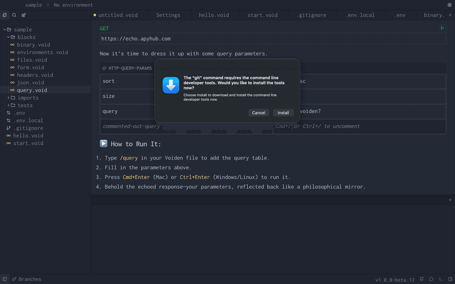
Task: Run the GET request with the play icon
Action: coord(442,28)
